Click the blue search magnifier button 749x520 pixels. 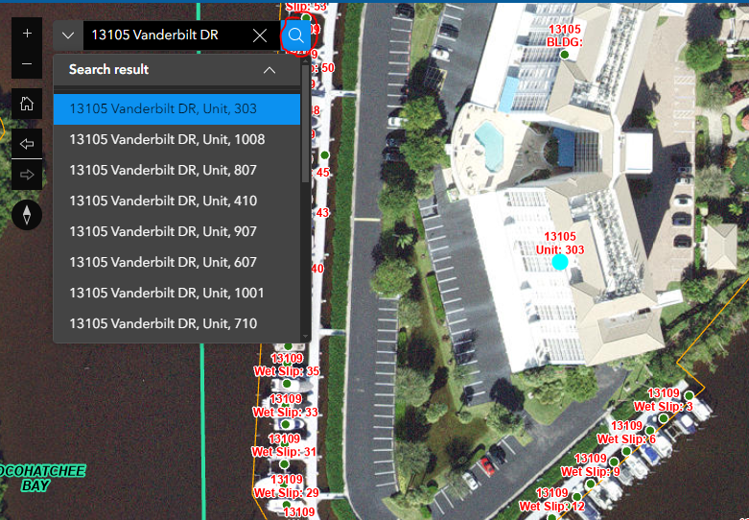[x=295, y=35]
